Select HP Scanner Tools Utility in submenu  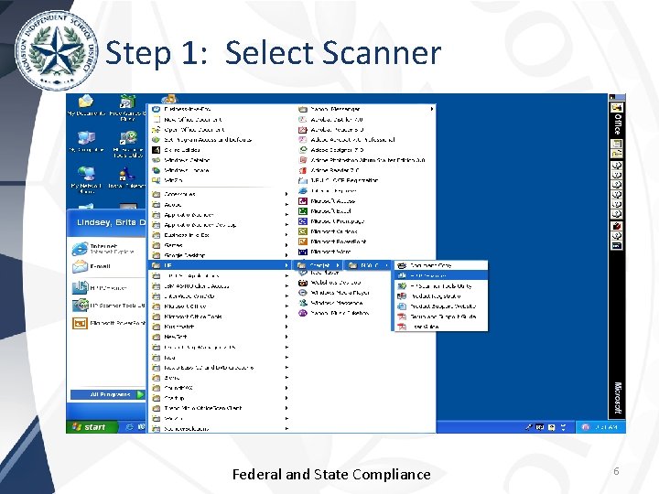tap(440, 285)
